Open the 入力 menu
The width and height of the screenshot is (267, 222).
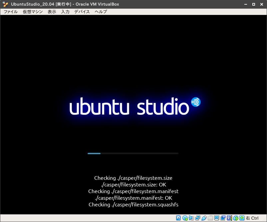(65, 12)
